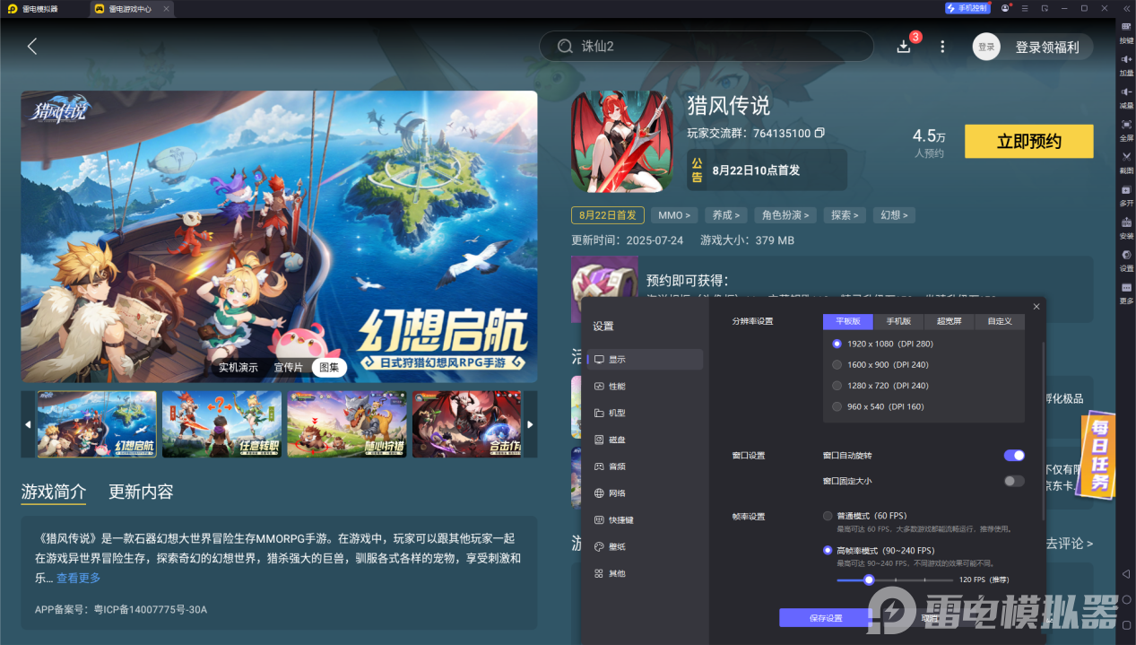
Task: Open the 机型 settings section
Action: pos(645,414)
